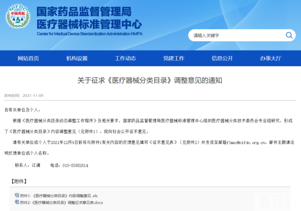The image size is (301, 211).
Task: Select 党建工作 in the navigation bar
Action: point(174,58)
